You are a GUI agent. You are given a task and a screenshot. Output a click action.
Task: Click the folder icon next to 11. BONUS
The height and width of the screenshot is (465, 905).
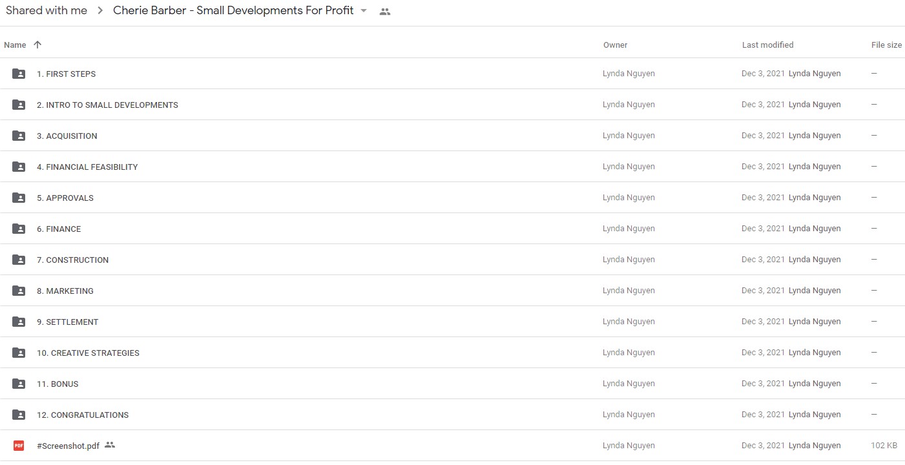pyautogui.click(x=19, y=384)
